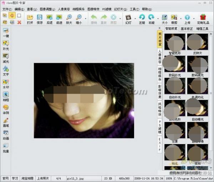The width and height of the screenshot is (214, 182).
Task: Apply the 反转片 effect thumbnail
Action: pos(198,42)
